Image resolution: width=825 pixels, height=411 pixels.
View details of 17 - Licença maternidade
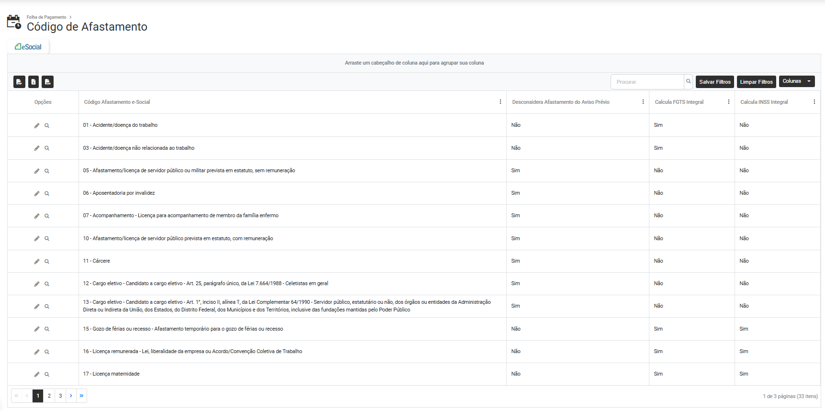pos(47,375)
